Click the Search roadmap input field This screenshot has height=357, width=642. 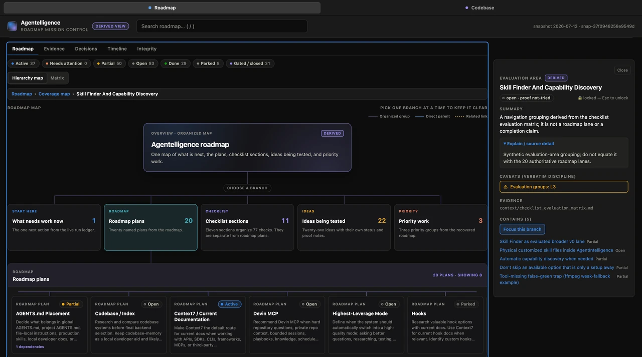point(222,26)
